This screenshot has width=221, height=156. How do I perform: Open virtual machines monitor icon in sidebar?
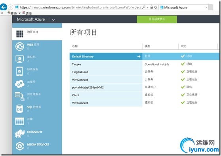pyautogui.click(x=19, y=59)
